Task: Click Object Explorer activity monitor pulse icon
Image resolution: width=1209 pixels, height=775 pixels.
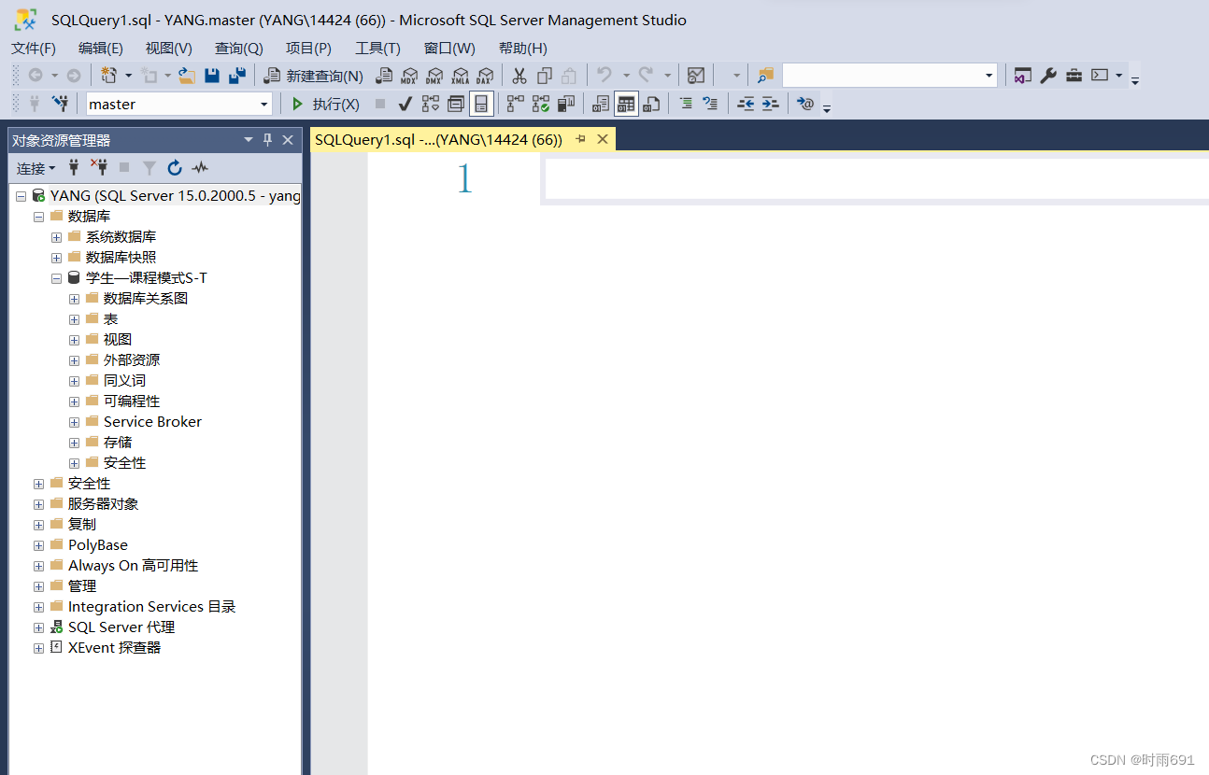Action: pyautogui.click(x=200, y=168)
